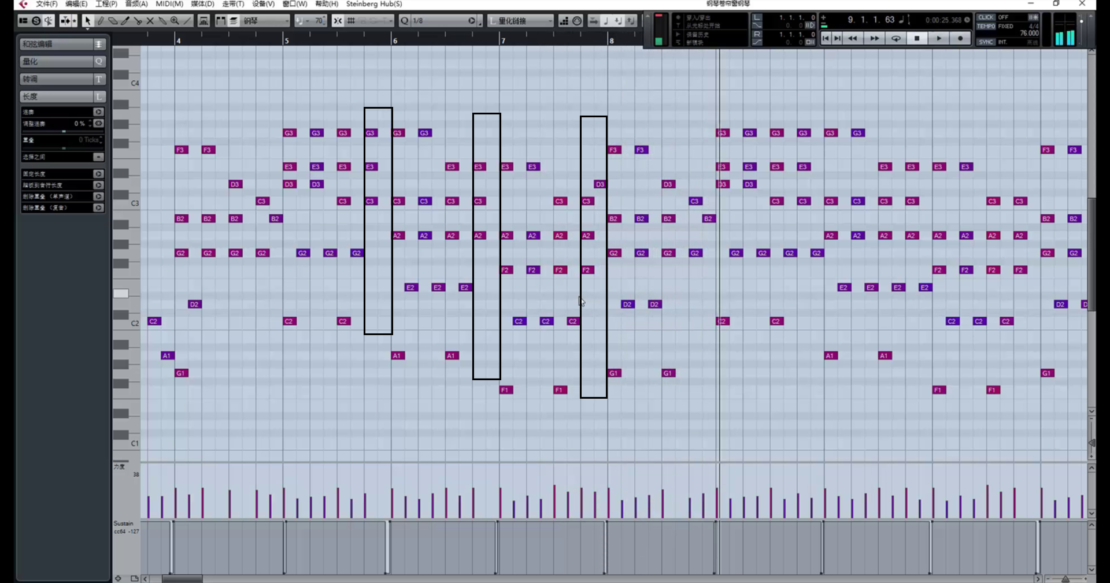The height and width of the screenshot is (583, 1110).
Task: Open the Steinberg Hub(S) menu
Action: tap(374, 4)
